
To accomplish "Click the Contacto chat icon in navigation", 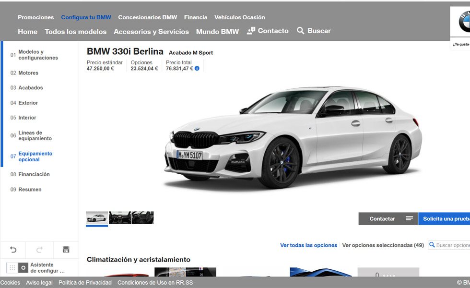I will coord(251,31).
